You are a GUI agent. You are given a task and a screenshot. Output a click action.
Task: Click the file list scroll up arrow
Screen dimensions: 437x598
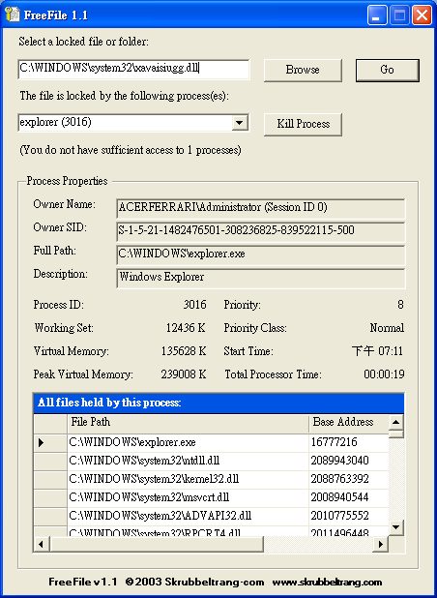tap(396, 422)
